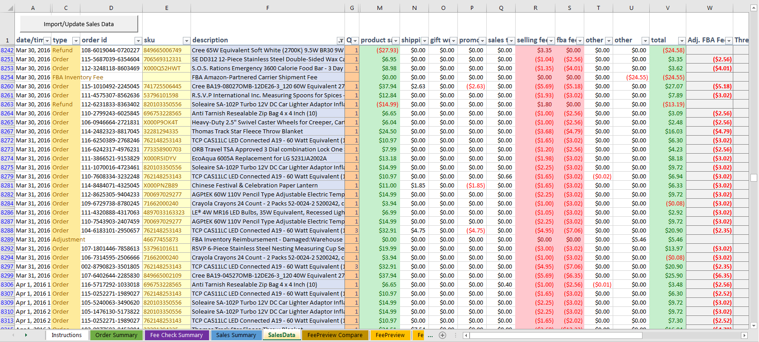Click the total column filter arrow
759x342 pixels.
pos(682,41)
